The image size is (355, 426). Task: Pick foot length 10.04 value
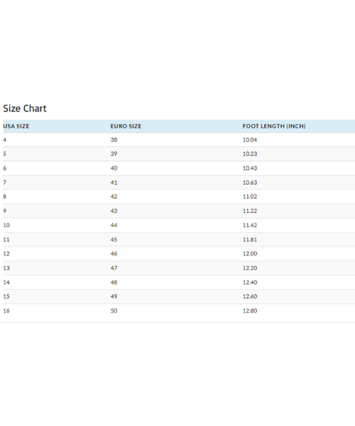[x=250, y=140]
